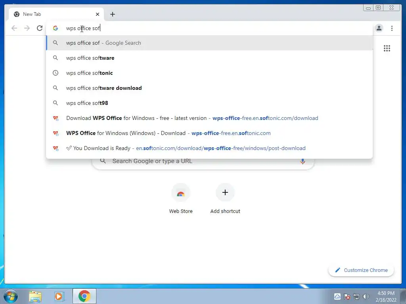Click the magnifier icon beside "wps office soft98"
Screen dimensions: 406x304
[56, 103]
